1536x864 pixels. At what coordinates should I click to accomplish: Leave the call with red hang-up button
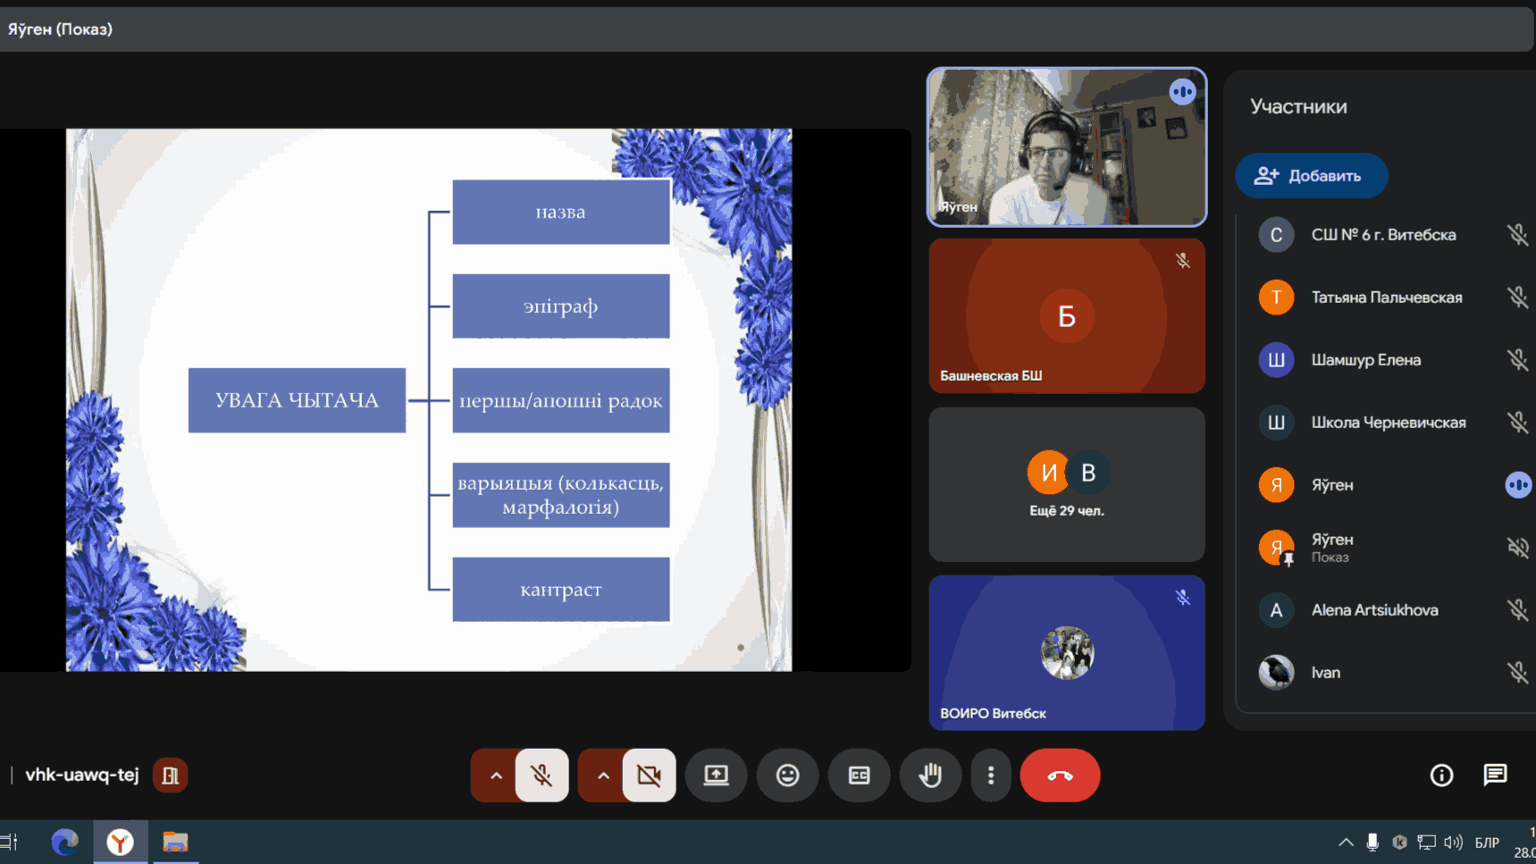point(1060,775)
